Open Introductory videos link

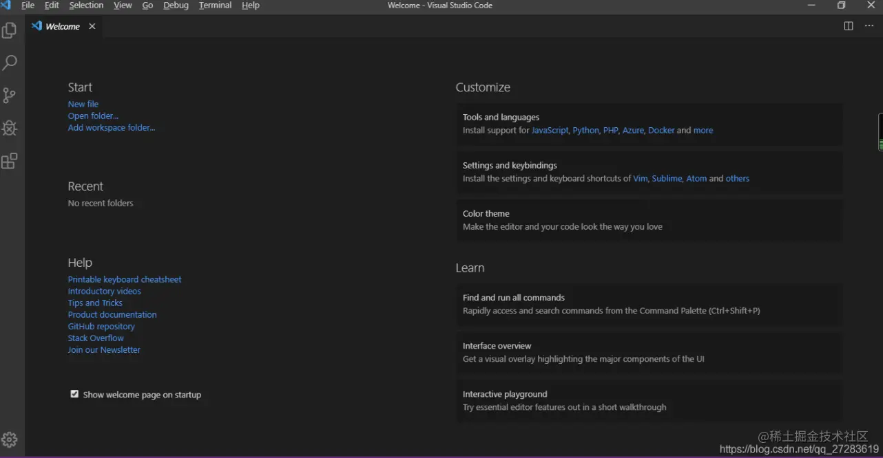105,292
